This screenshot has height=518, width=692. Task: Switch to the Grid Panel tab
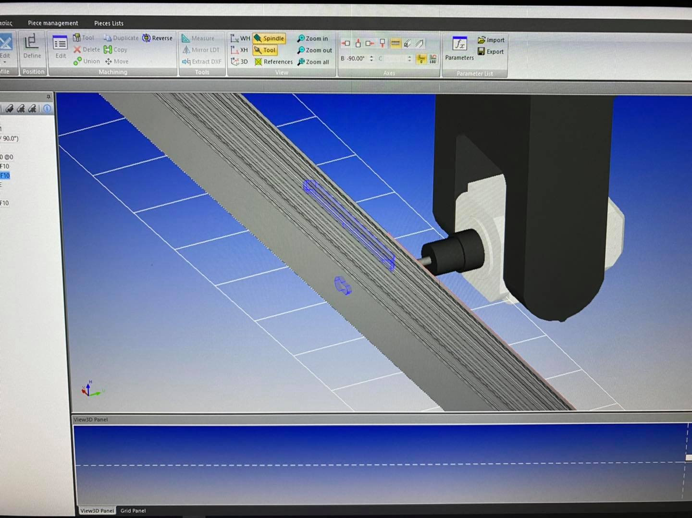[x=133, y=510]
